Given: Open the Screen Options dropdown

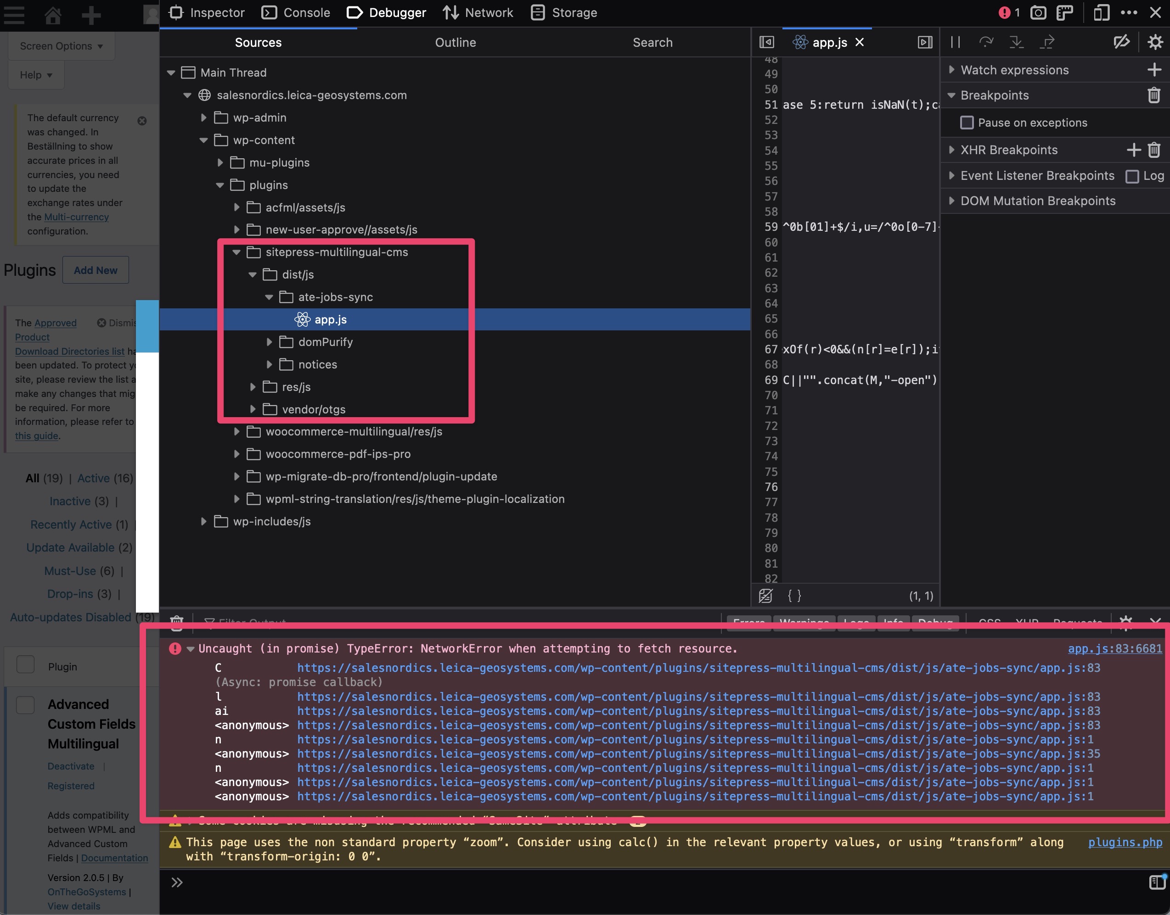Looking at the screenshot, I should pos(61,46).
